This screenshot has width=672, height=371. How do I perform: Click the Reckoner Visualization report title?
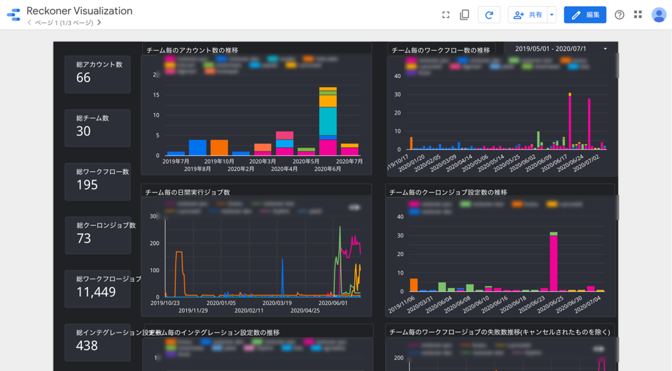coord(80,11)
